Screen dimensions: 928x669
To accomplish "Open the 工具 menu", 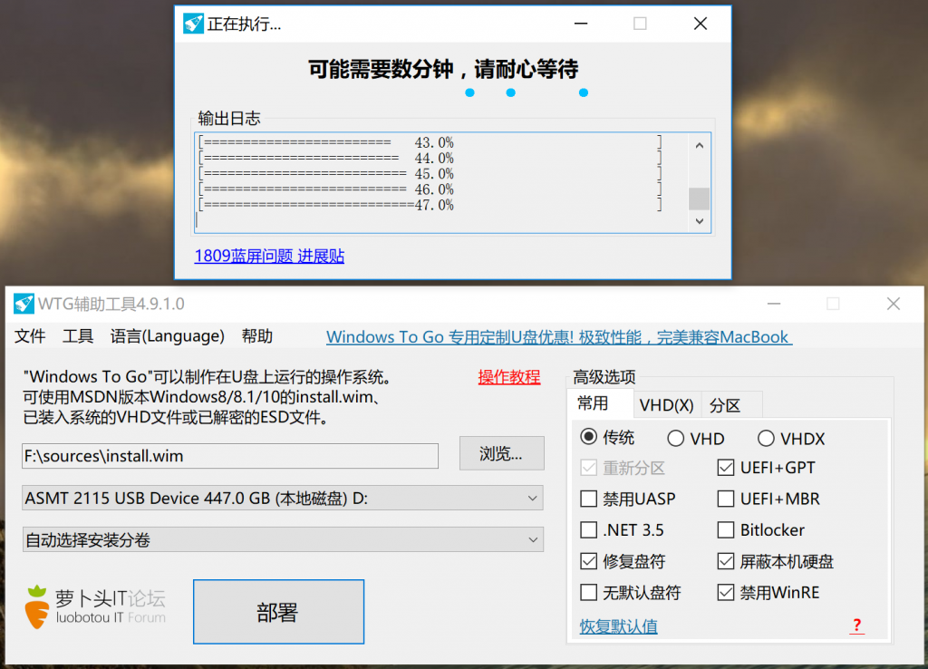I will coord(78,336).
